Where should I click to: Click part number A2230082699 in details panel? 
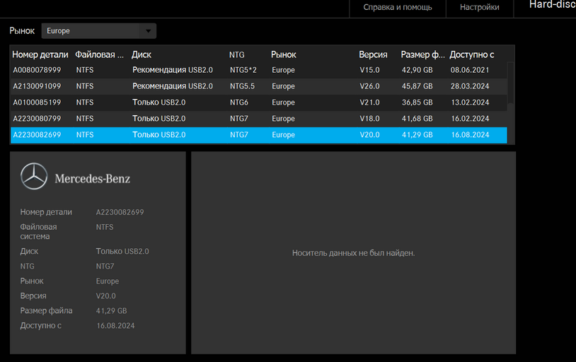(x=120, y=212)
